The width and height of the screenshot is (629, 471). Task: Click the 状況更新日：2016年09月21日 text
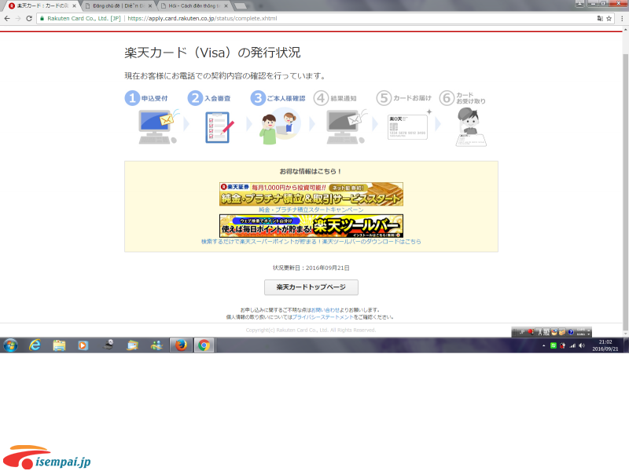tap(311, 268)
